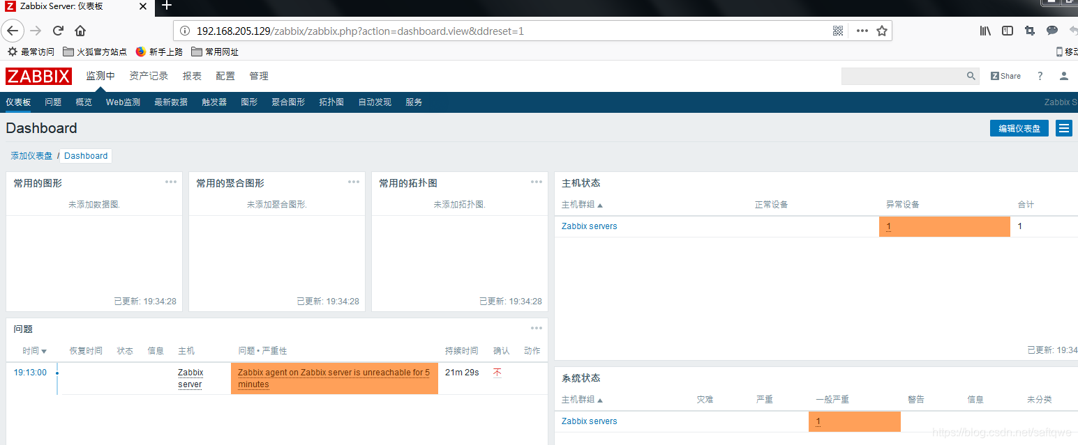Switch to the 问题 submenu tab
This screenshot has height=445, width=1078.
coord(53,102)
